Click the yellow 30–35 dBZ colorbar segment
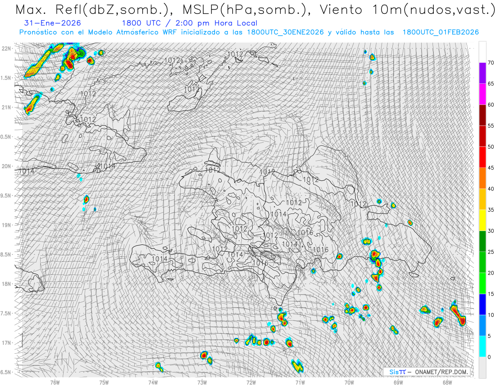The height and width of the screenshot is (388, 502). [x=482, y=220]
